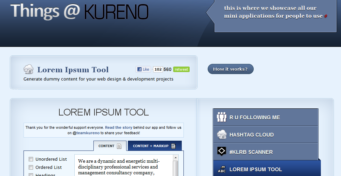Click the Facebook like count 102
Viewport: 341px width, 176px height.
point(158,69)
